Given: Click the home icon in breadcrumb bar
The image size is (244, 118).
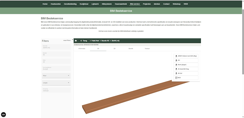Looking at the screenshot, I should [x=76, y=40].
